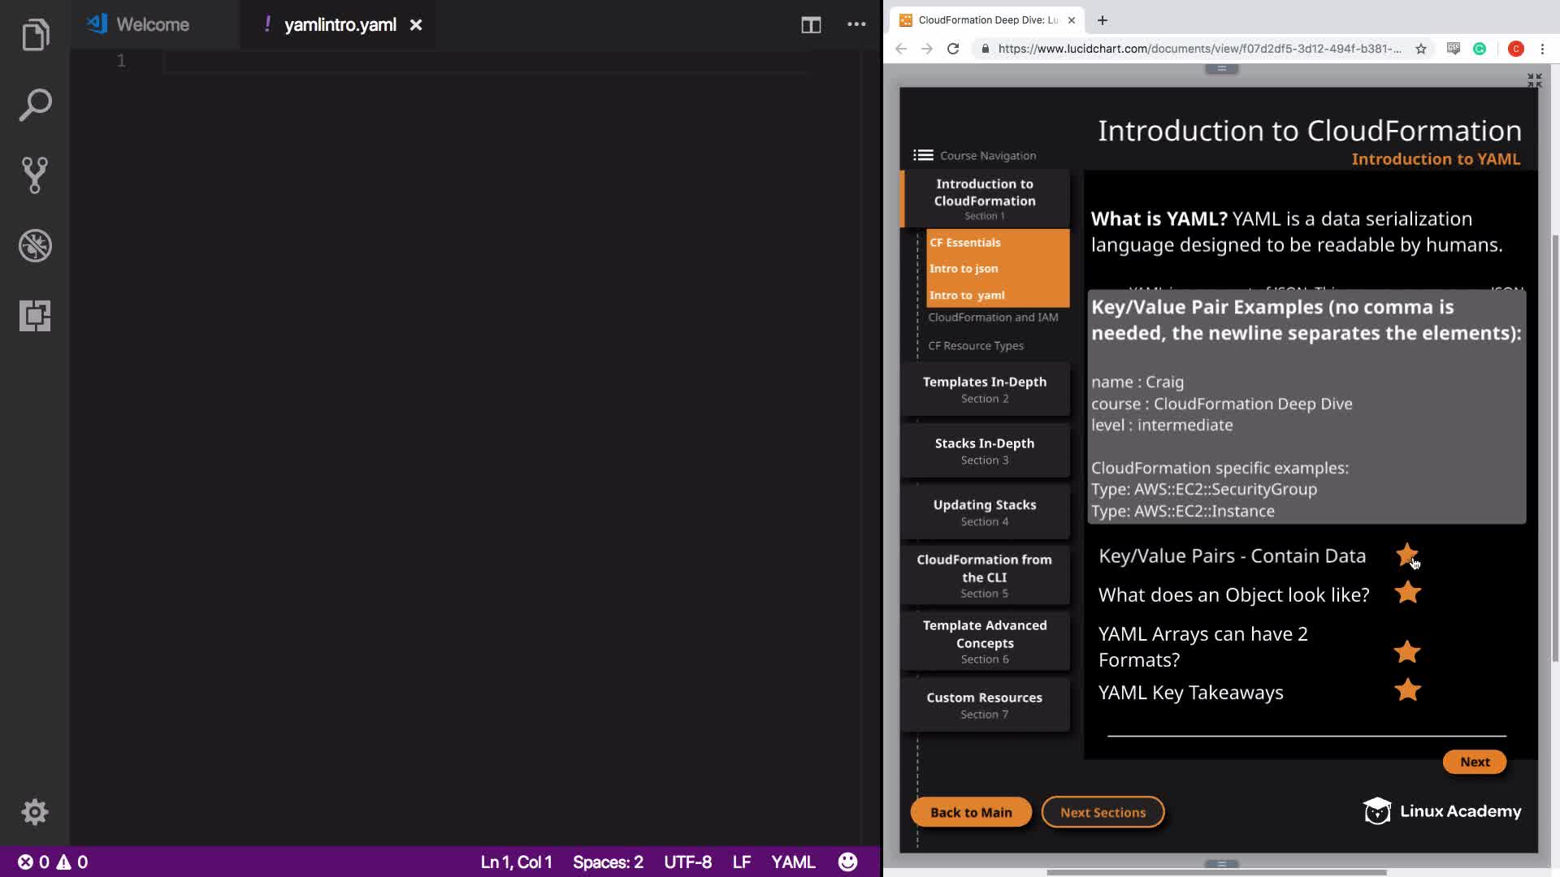Open the Source Control icon
Image resolution: width=1560 pixels, height=877 pixels.
pos(35,175)
